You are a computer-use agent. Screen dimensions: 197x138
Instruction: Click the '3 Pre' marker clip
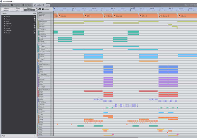pyautogui.click(x=94, y=16)
